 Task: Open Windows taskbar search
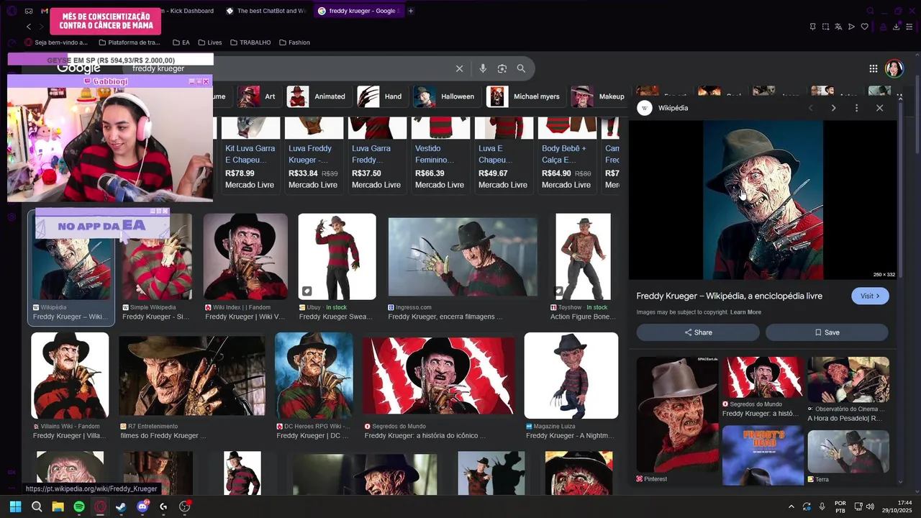click(x=37, y=506)
